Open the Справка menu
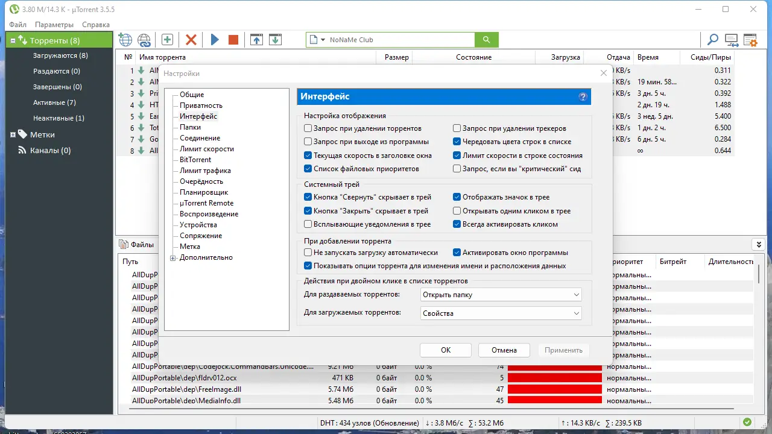 coord(96,25)
